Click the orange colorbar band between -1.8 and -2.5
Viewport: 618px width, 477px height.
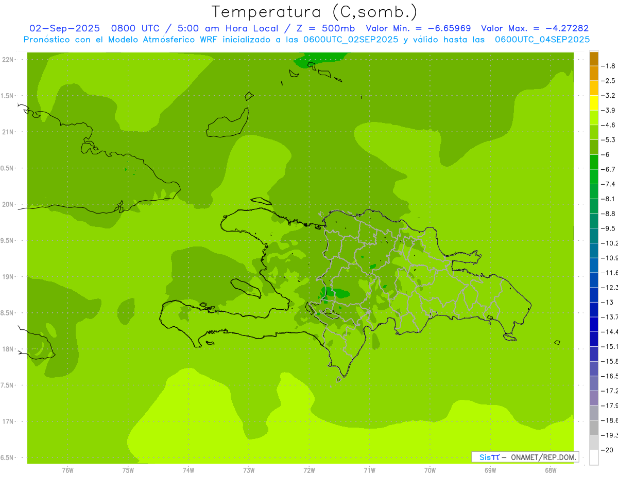coord(594,74)
